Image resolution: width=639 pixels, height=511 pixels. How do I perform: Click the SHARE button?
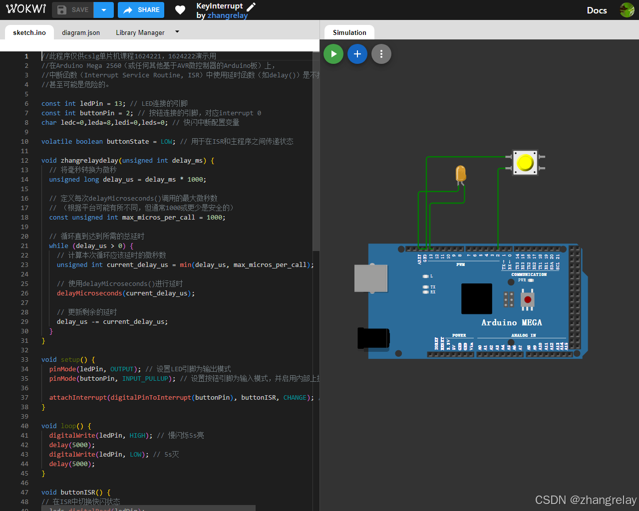(141, 10)
